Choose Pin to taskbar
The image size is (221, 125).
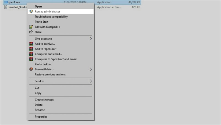click(61, 64)
